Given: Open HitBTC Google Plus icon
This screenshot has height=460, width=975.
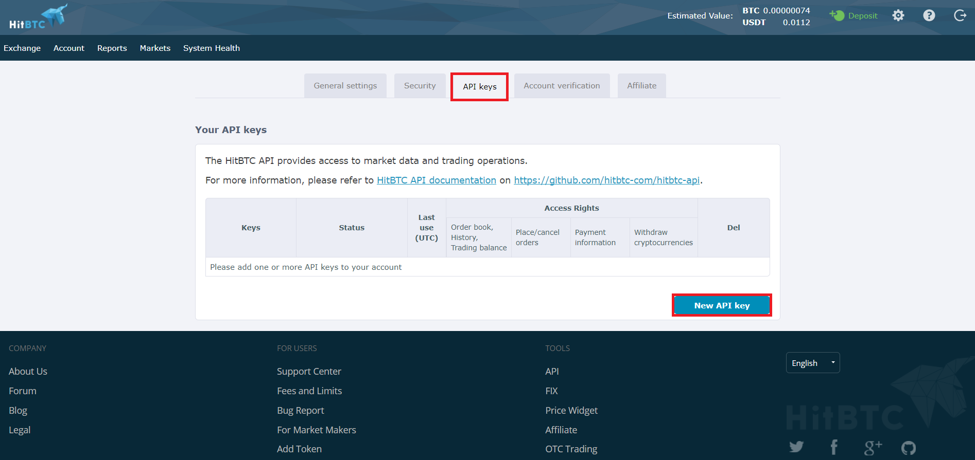Looking at the screenshot, I should point(873,447).
